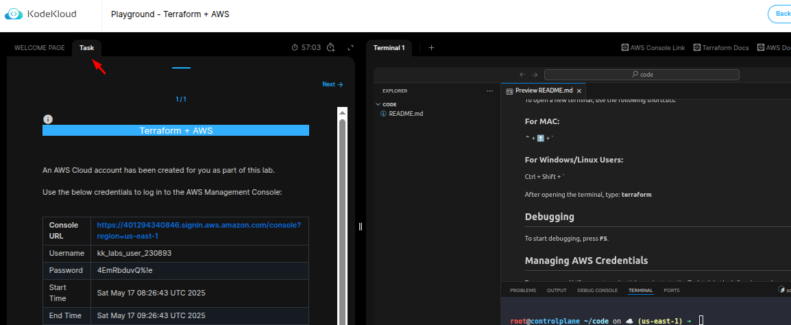Go to Next task page

click(332, 84)
